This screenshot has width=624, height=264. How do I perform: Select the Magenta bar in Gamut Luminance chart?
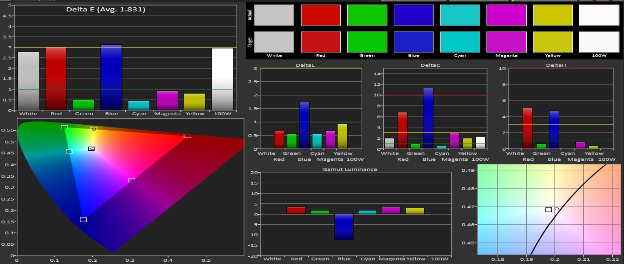click(x=391, y=211)
